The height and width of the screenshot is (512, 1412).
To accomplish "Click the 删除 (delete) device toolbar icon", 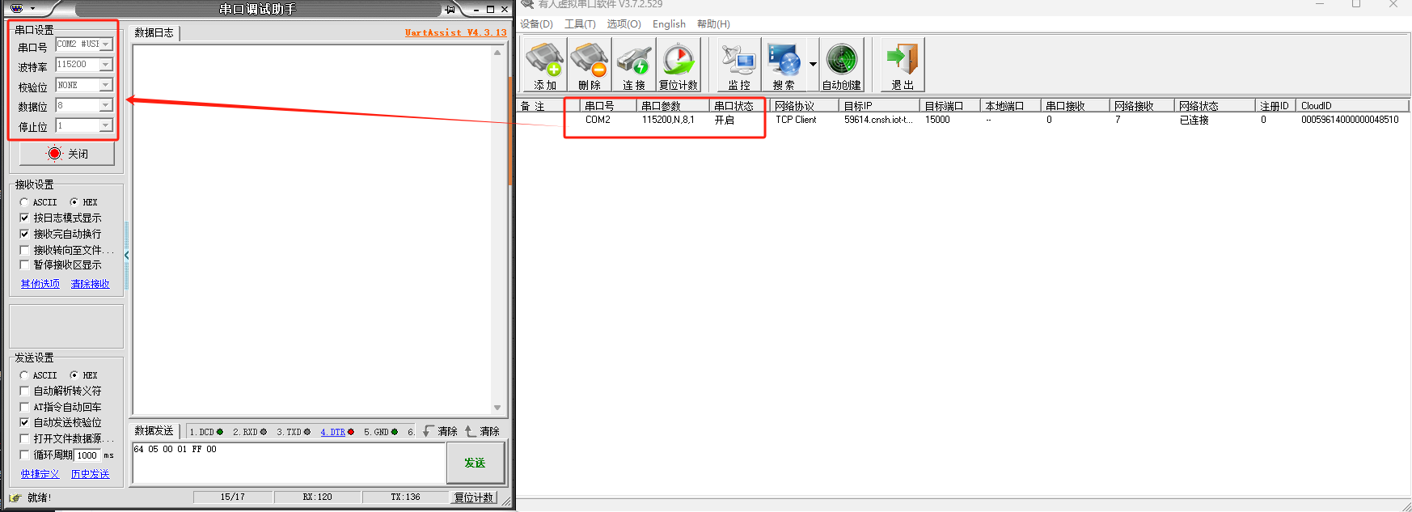I will pos(589,65).
